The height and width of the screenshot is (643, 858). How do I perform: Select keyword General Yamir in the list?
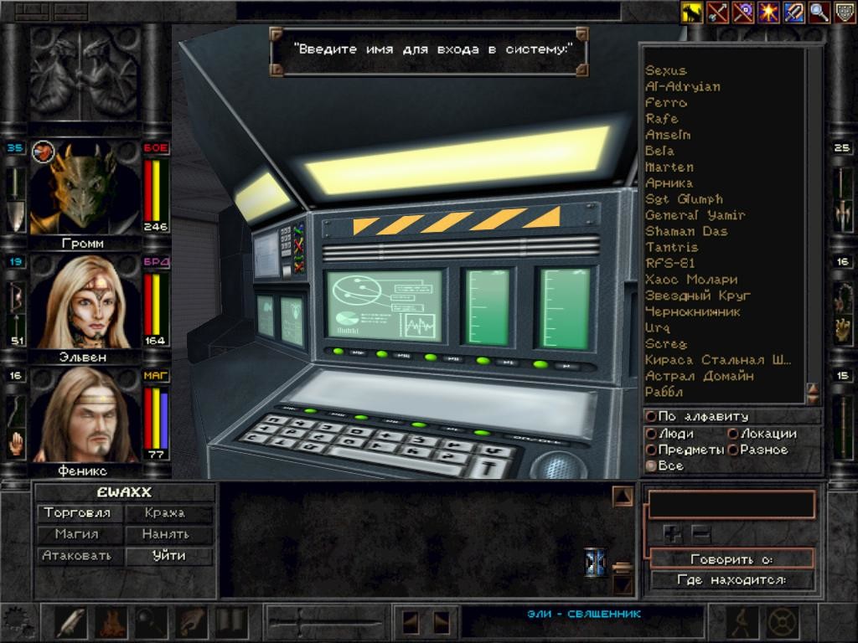(x=695, y=215)
